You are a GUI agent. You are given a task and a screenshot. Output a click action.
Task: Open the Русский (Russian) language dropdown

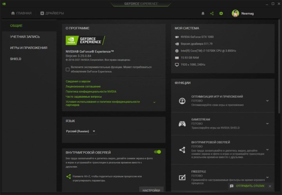[x=81, y=131]
